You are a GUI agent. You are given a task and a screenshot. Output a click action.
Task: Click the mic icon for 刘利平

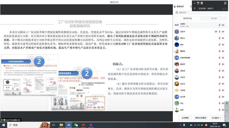click(x=220, y=32)
